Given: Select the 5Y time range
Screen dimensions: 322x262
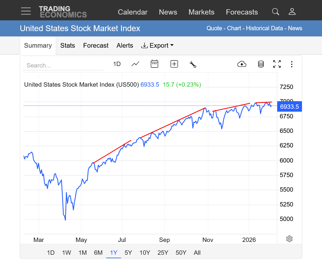Looking at the screenshot, I should pyautogui.click(x=128, y=253).
